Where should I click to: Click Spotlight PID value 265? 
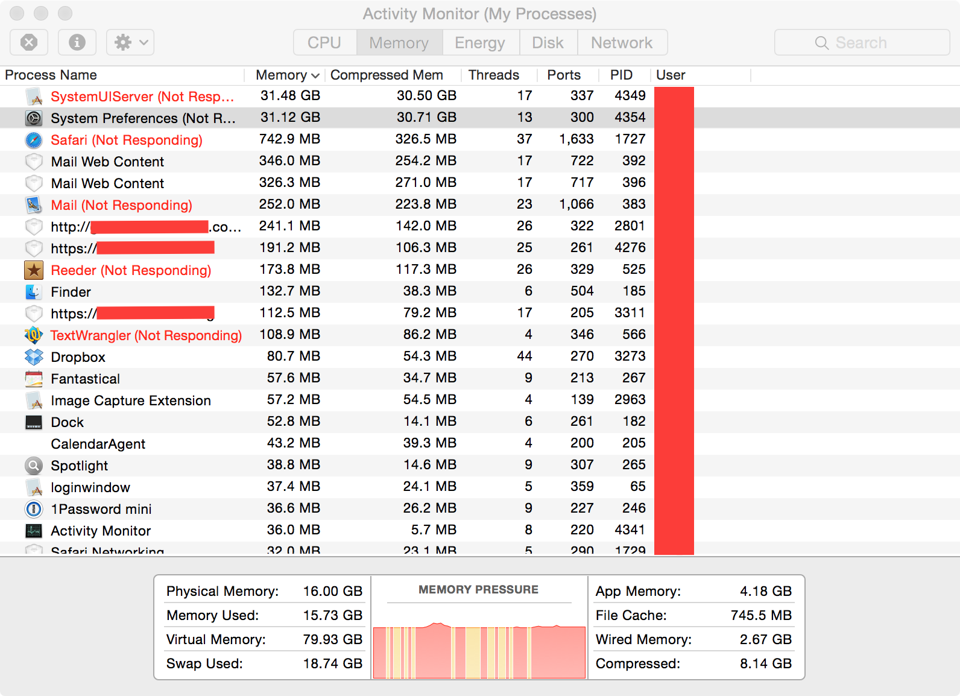[634, 465]
